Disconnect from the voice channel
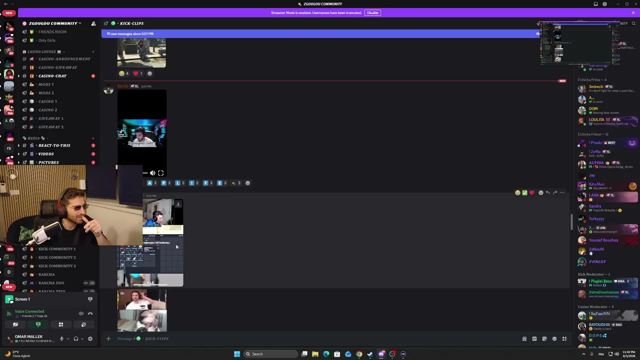 (90, 313)
